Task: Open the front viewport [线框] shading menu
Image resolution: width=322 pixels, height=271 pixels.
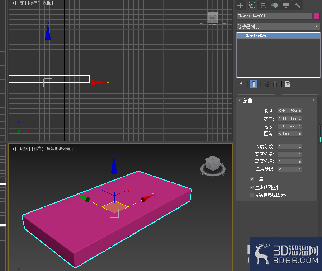Action: [47, 3]
